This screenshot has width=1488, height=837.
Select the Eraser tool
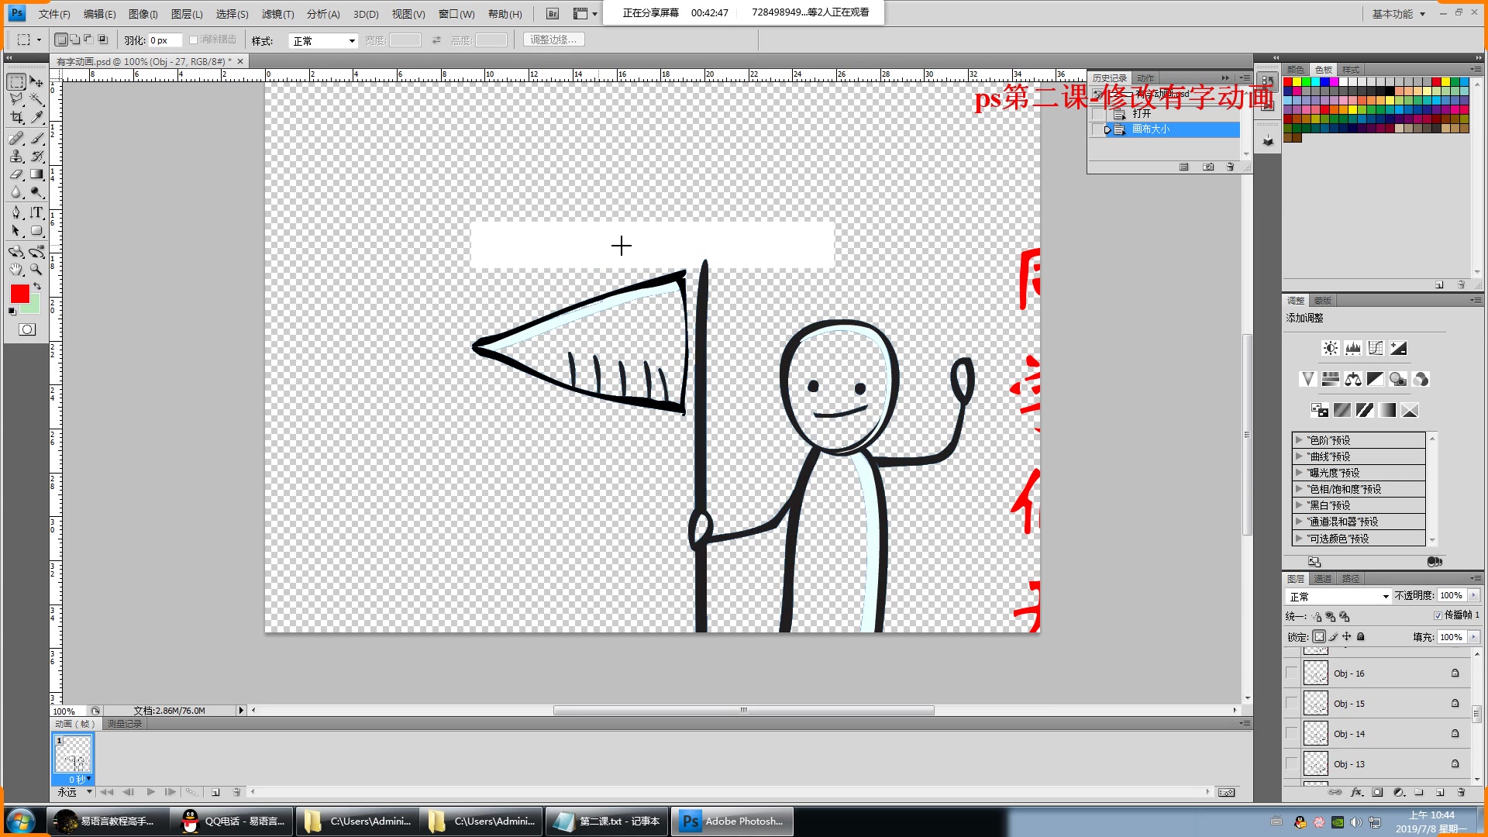16,175
